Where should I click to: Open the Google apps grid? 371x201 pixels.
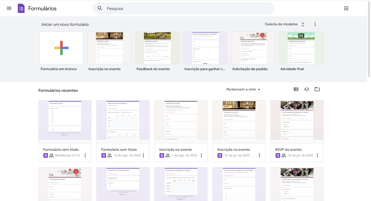(346, 8)
